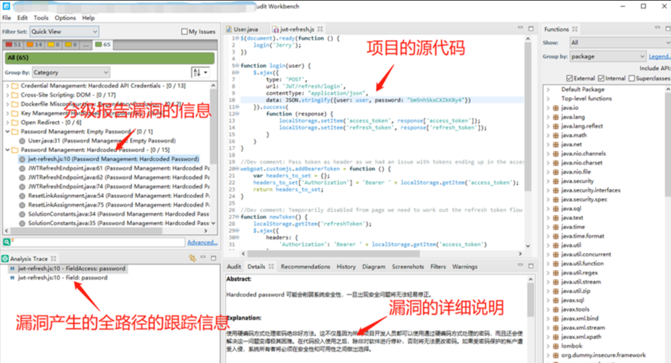Select the java.util.regex package row

[579, 273]
